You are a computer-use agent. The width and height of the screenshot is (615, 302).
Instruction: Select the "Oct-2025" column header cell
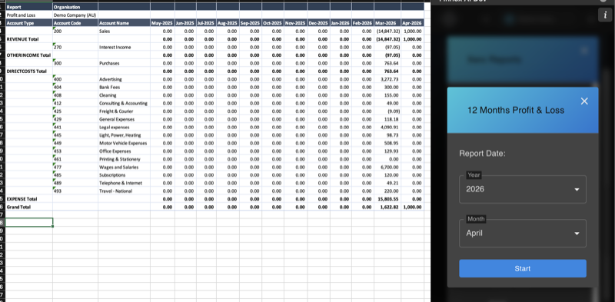(273, 23)
